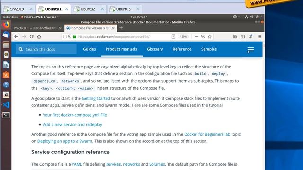The width and height of the screenshot is (303, 170).
Task: Show site information icon in address bar
Action: click(65, 37)
